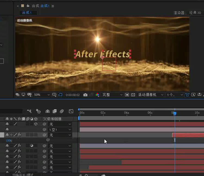Viewport: 204px width, 176px height.
Task: Toggle the quality switch on the first layer
Action: coord(15,124)
